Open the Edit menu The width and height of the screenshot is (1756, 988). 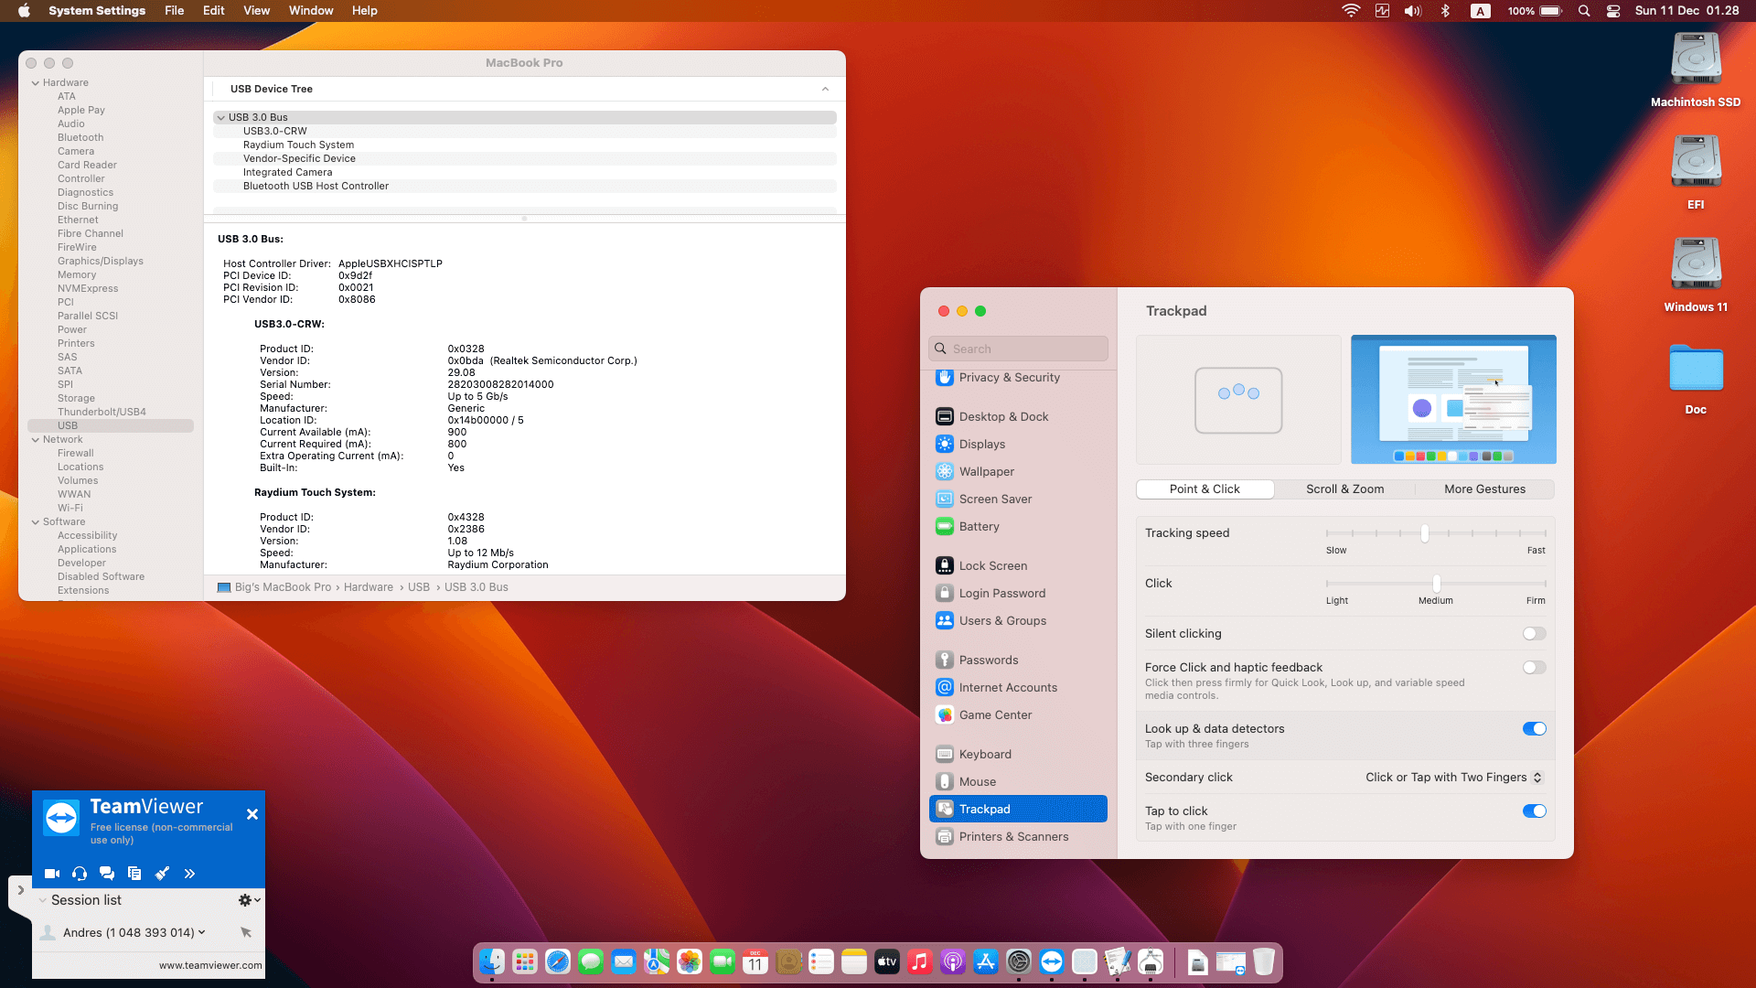(x=214, y=11)
